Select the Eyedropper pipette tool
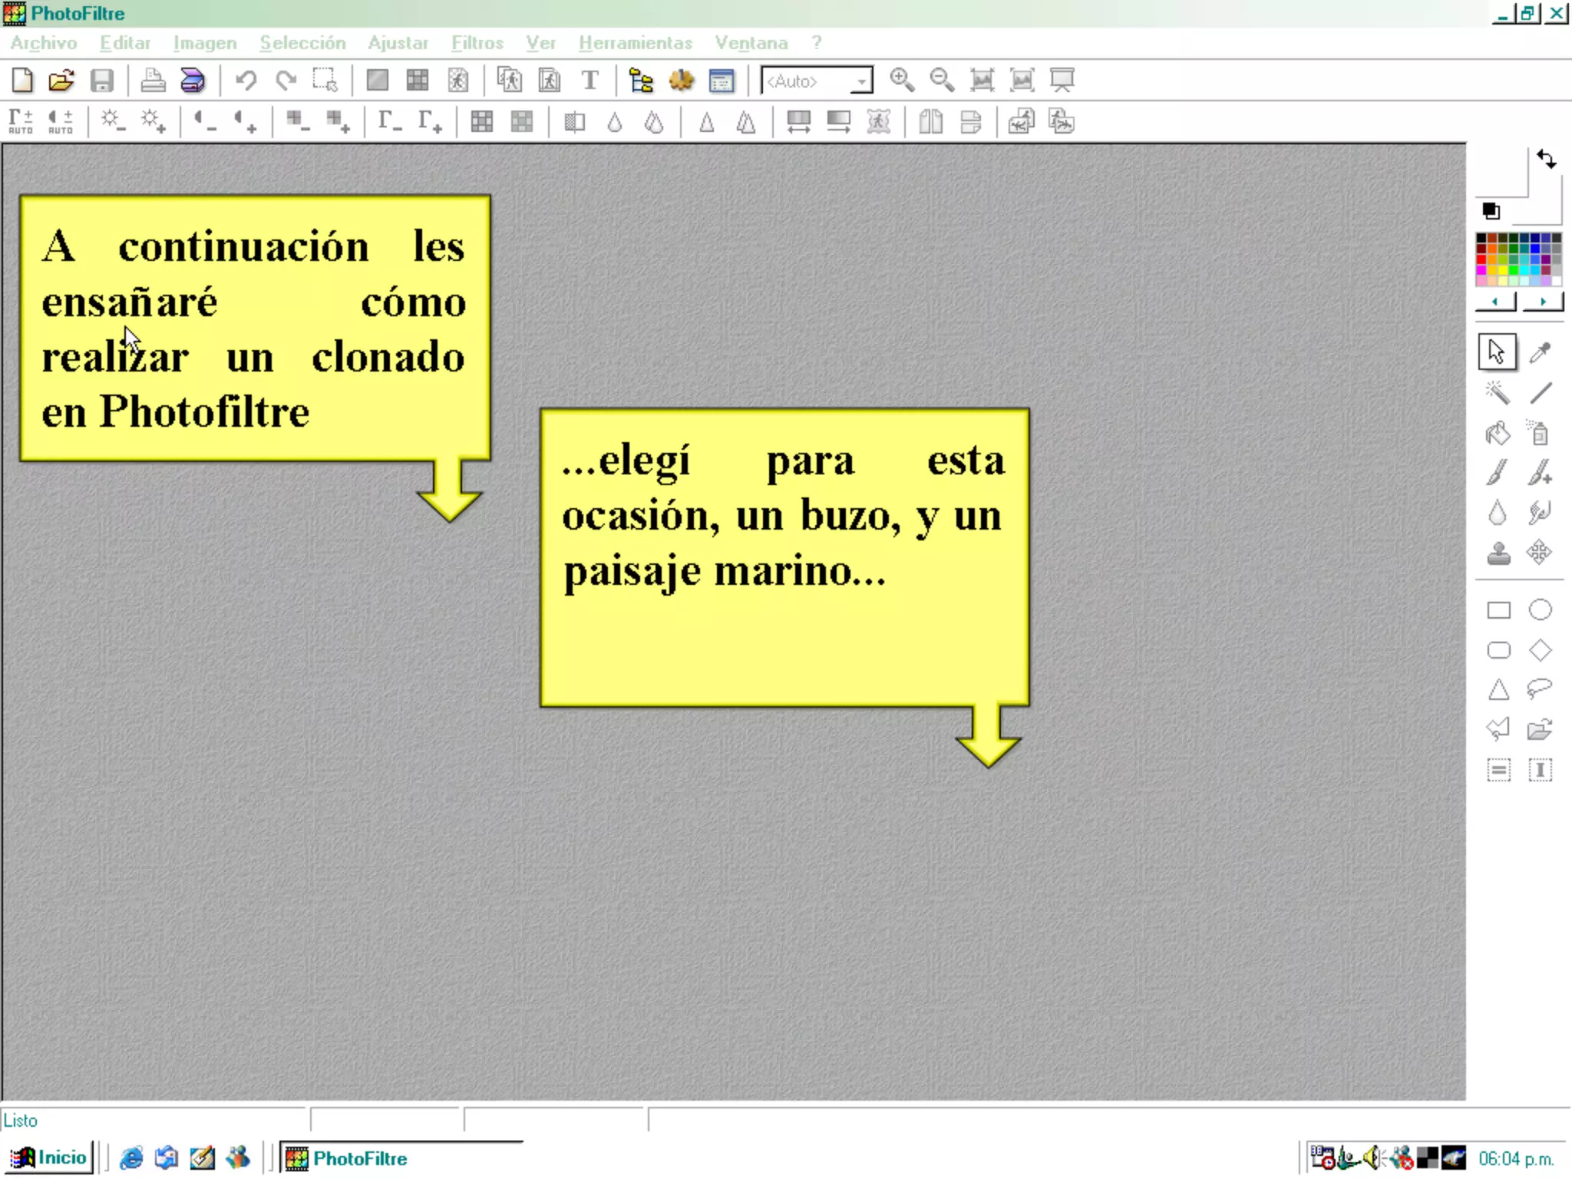Viewport: 1572px width, 1179px height. (x=1540, y=352)
